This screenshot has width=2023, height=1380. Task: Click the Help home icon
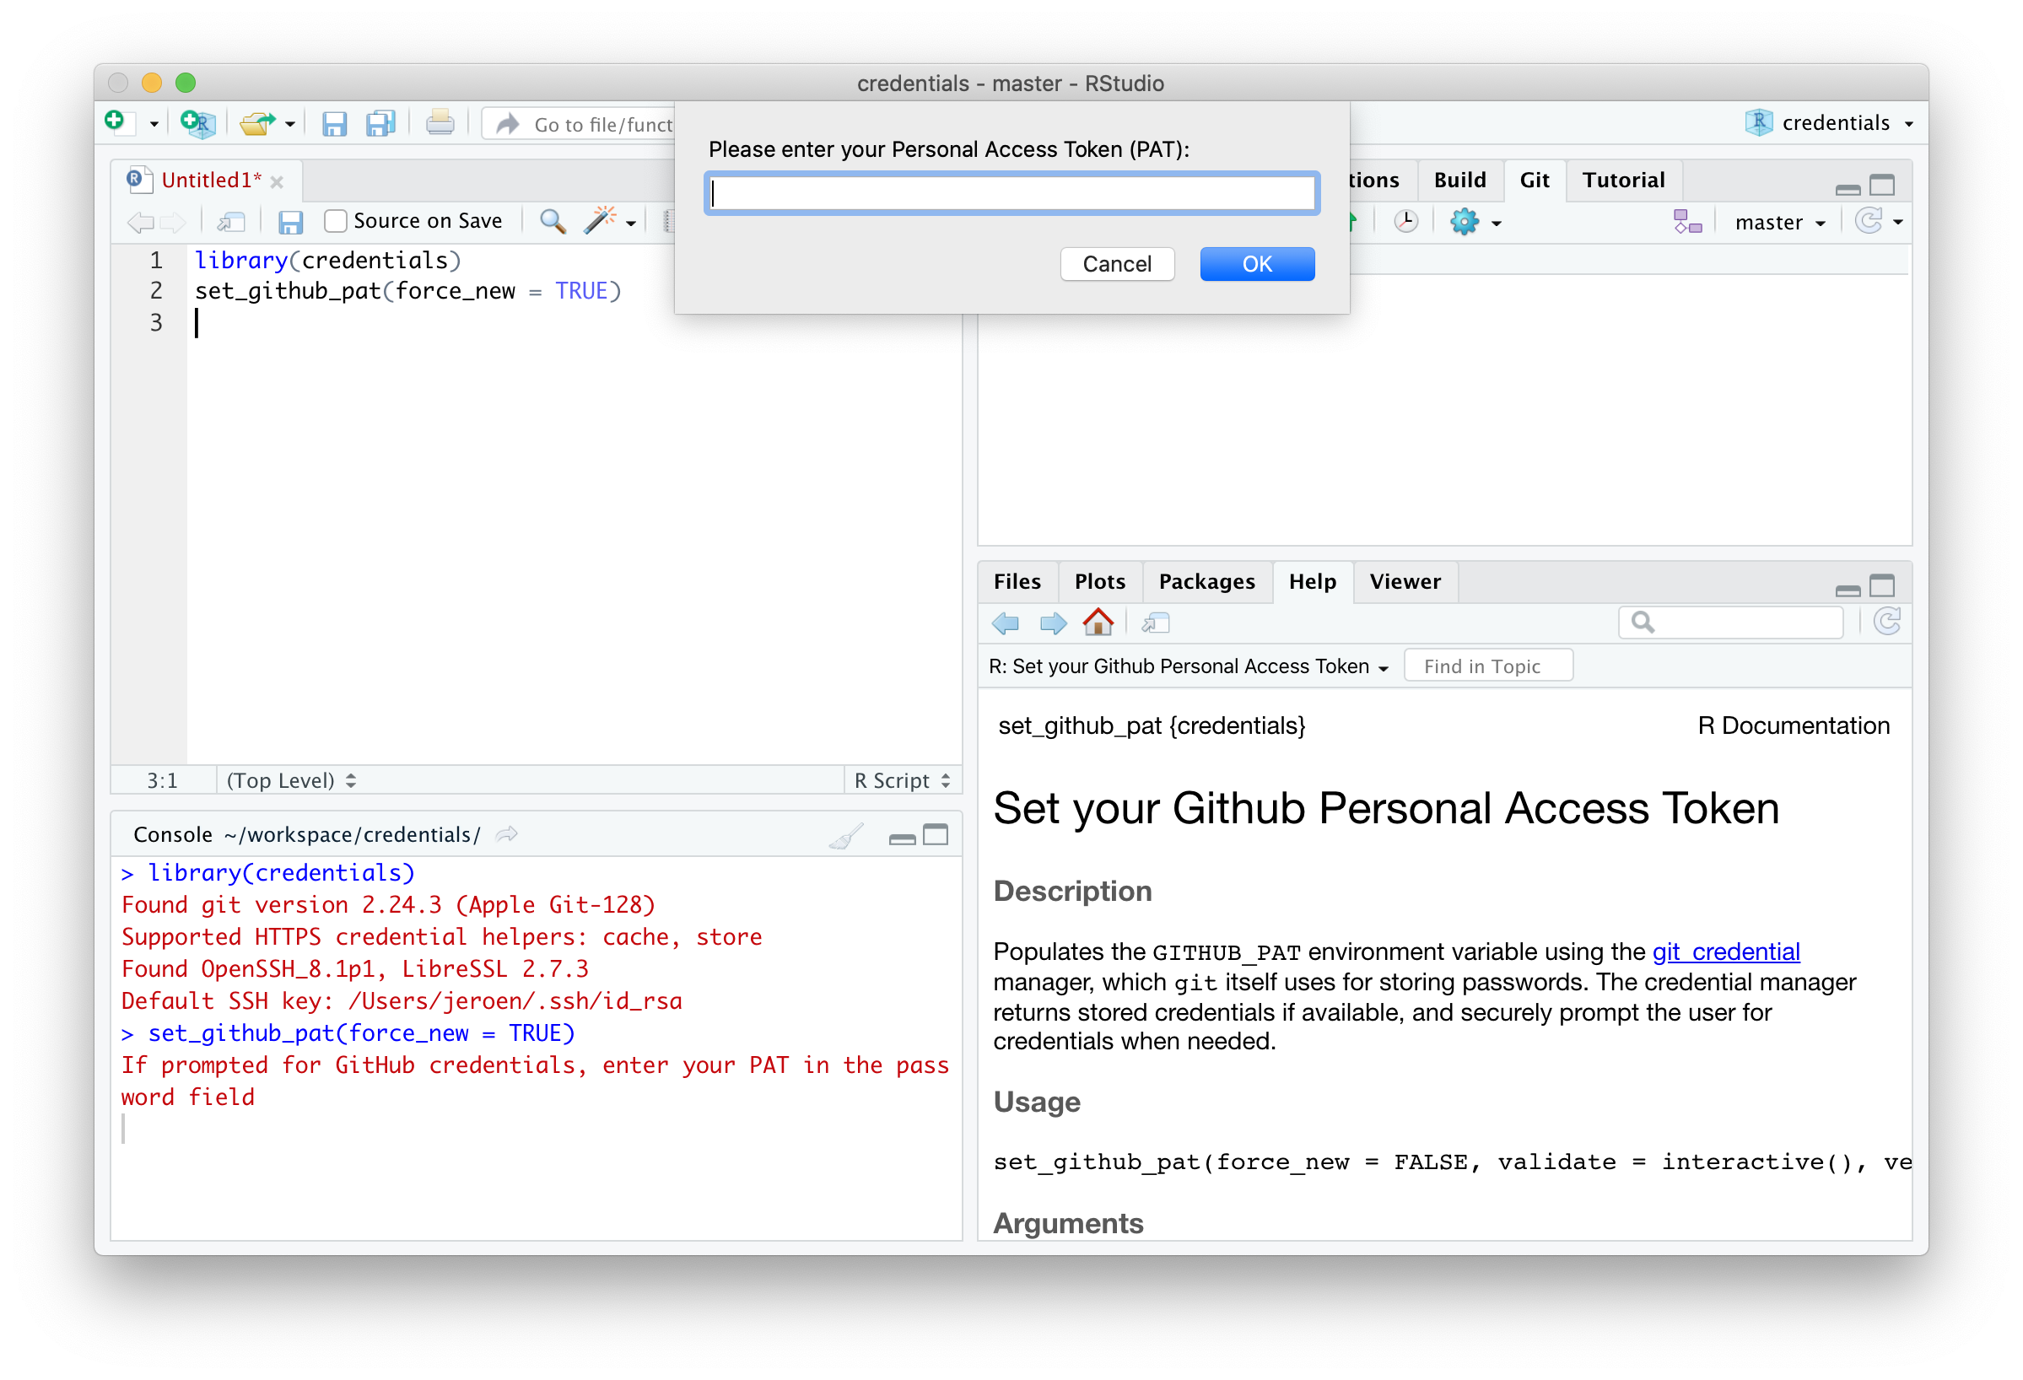[x=1098, y=623]
